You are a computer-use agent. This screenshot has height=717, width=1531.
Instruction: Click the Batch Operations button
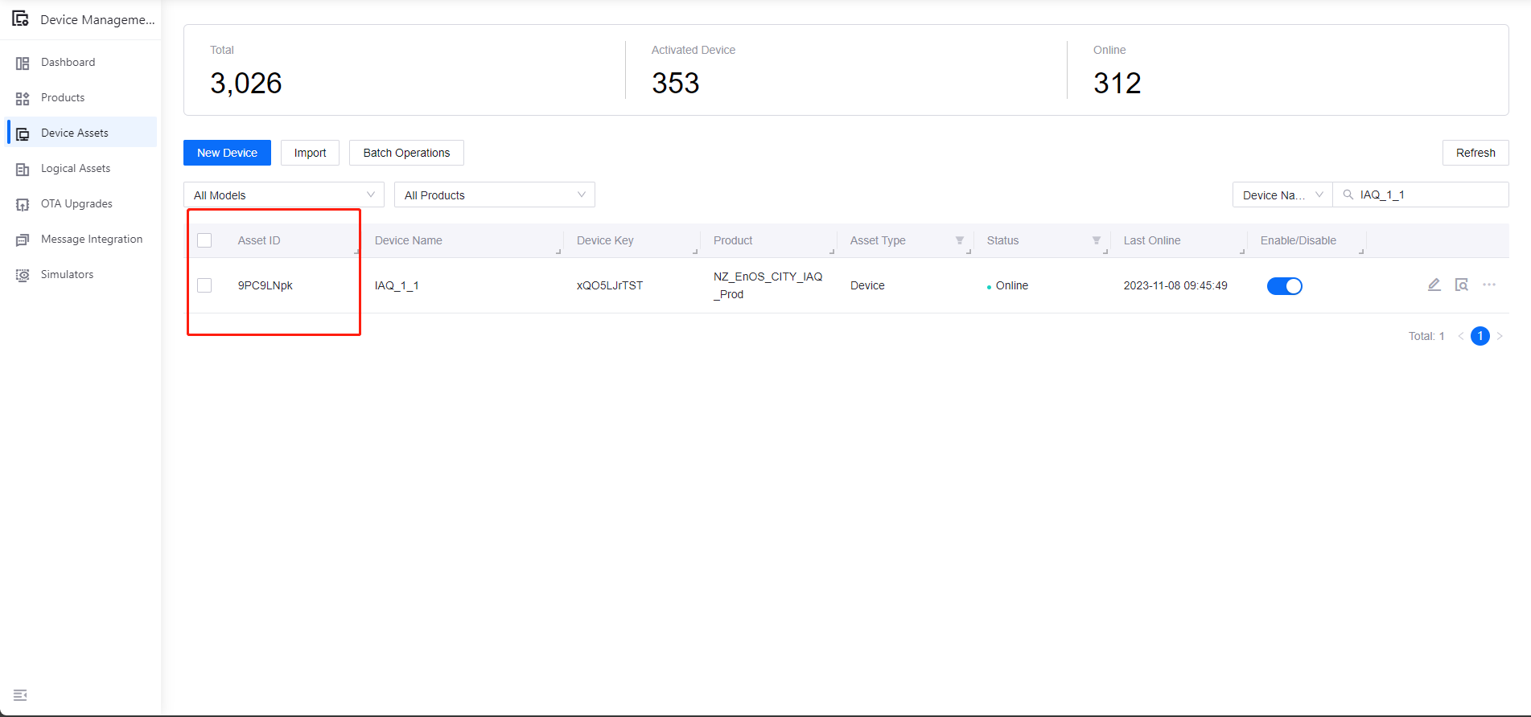406,153
